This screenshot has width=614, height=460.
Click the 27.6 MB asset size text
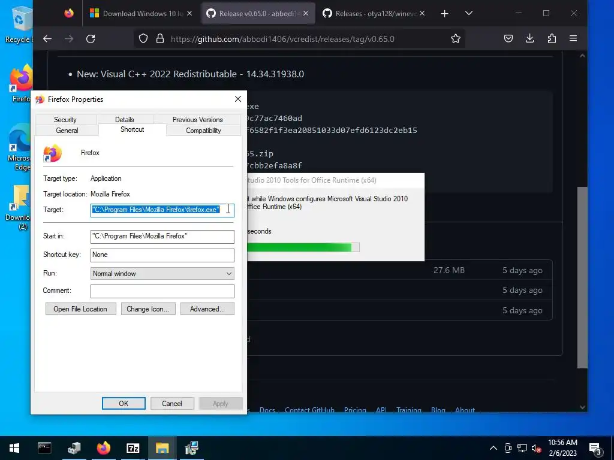click(449, 270)
